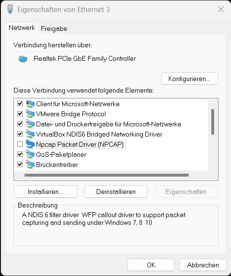Uncheck the Brückentreiber checkbox
The height and width of the screenshot is (276, 231).
click(20, 165)
